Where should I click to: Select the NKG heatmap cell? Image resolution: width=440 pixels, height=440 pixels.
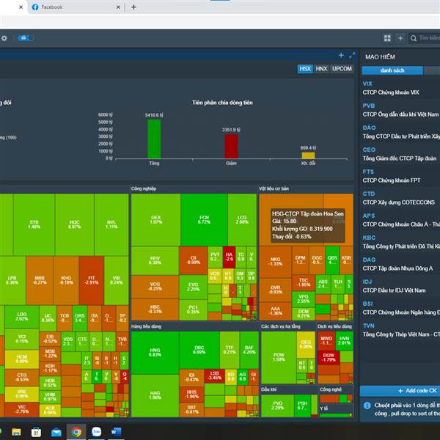(275, 262)
